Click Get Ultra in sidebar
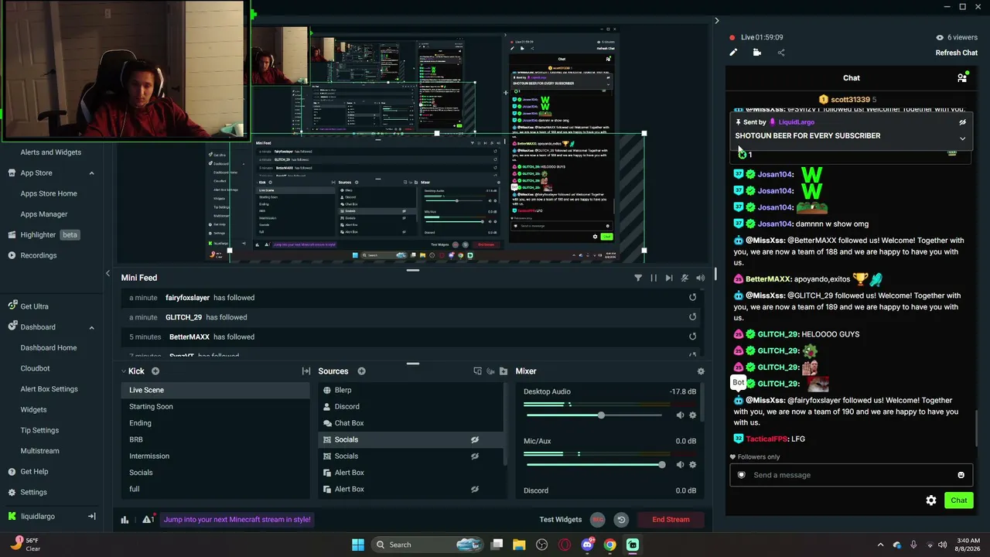This screenshot has height=557, width=990. pos(34,306)
